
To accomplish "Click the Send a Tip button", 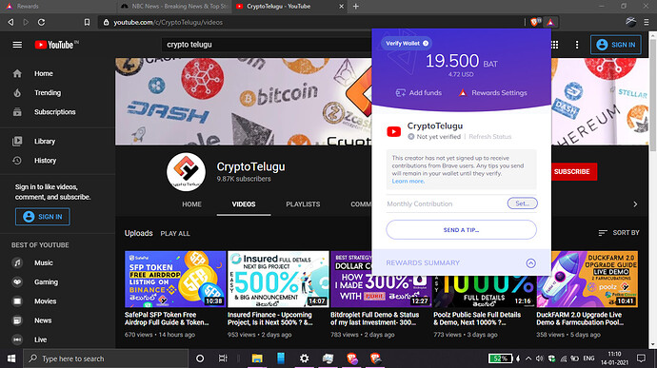I will pos(461,230).
